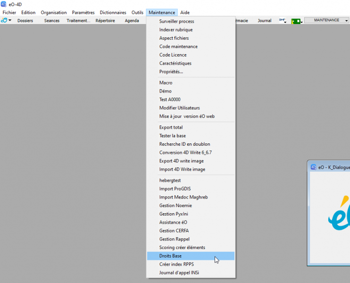
Task: Choose Tester la base
Action: coord(191,136)
